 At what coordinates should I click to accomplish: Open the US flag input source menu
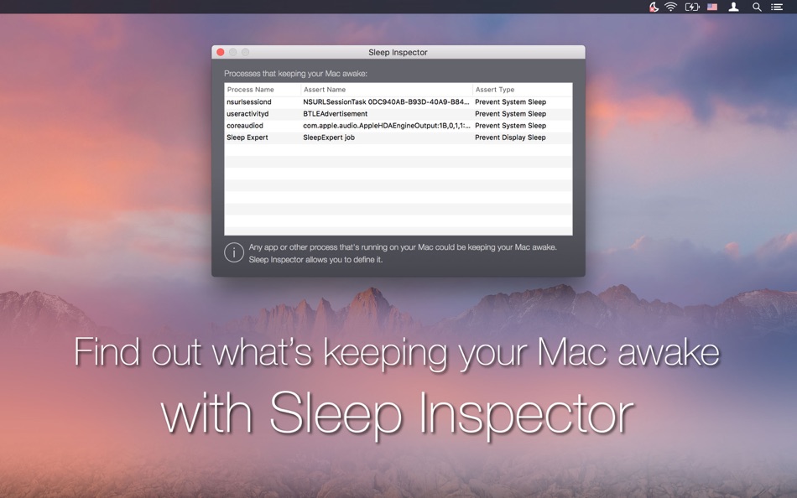tap(712, 7)
